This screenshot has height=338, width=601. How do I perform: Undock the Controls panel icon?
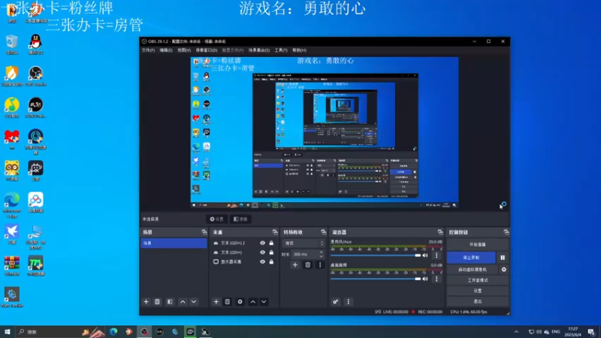tap(506, 232)
